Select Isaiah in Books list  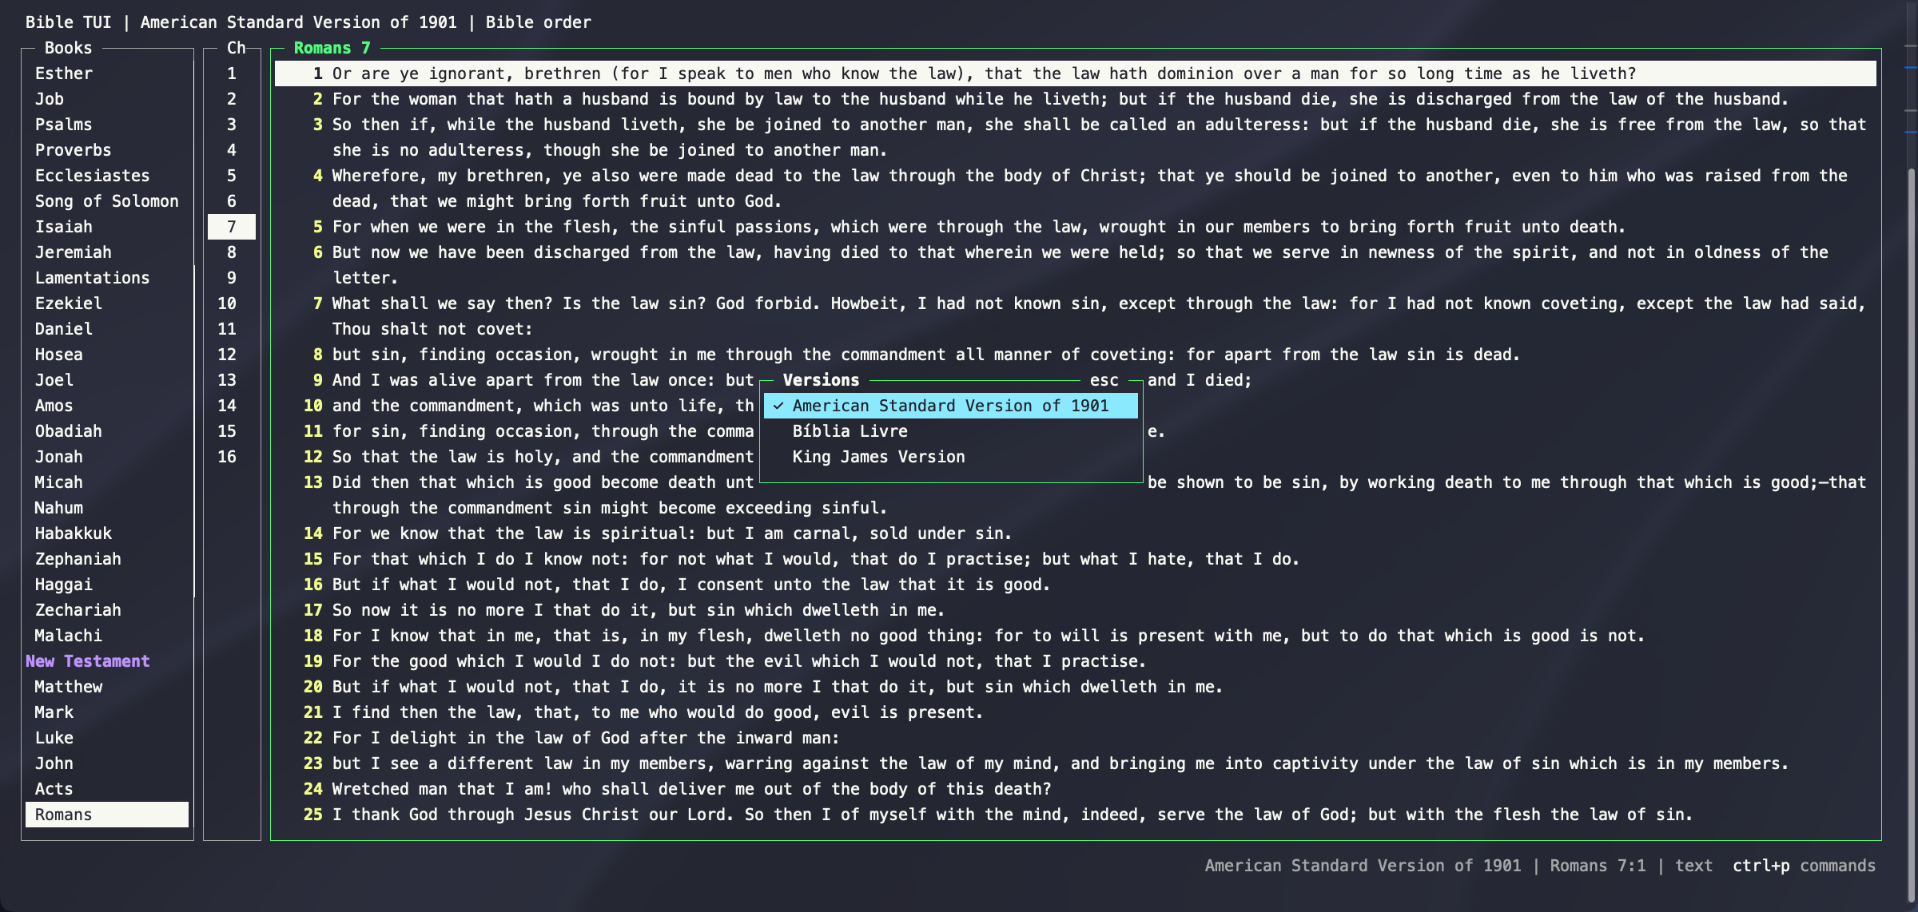pyautogui.click(x=107, y=227)
